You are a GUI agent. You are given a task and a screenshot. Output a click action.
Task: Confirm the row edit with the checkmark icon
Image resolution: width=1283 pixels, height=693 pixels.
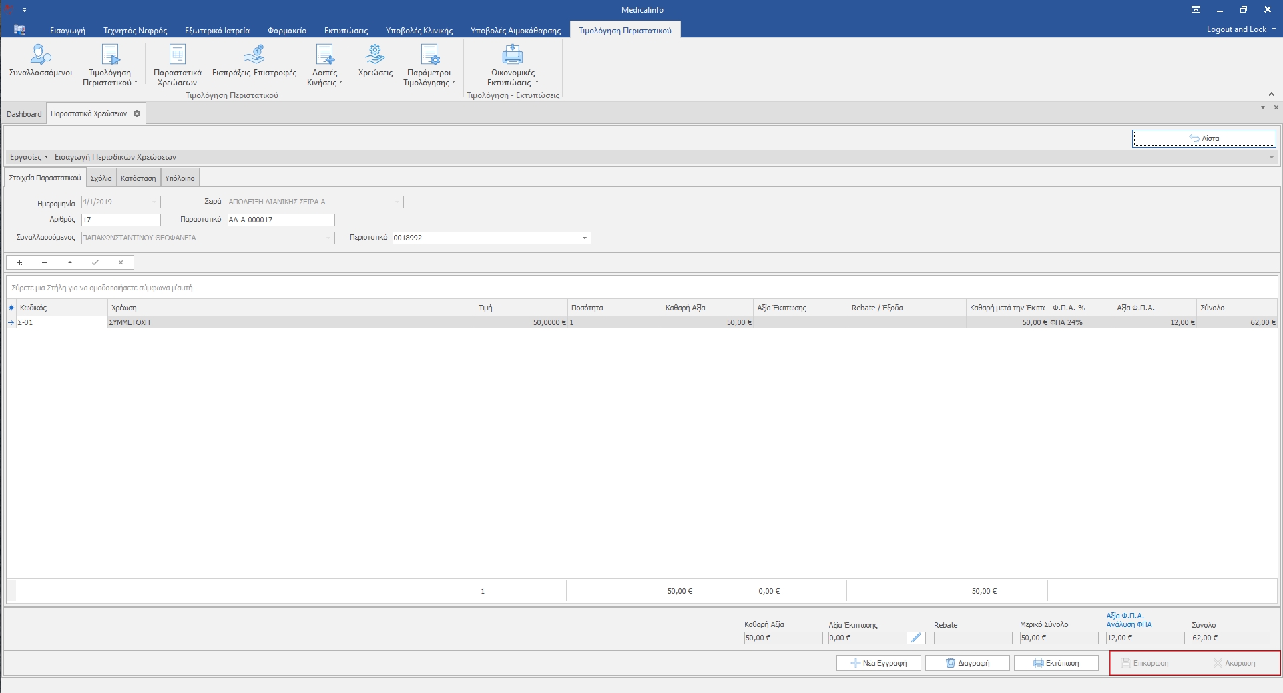pos(95,263)
